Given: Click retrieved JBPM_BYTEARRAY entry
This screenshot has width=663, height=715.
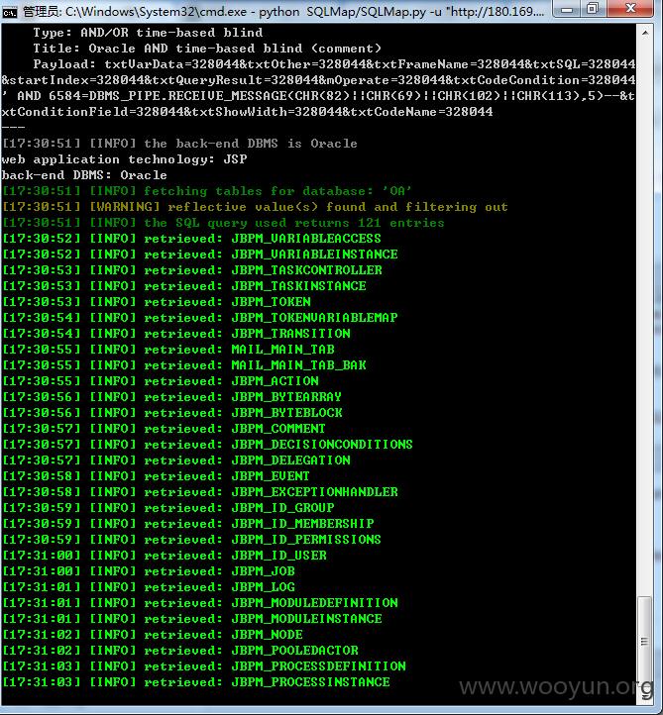Looking at the screenshot, I should pyautogui.click(x=172, y=397).
